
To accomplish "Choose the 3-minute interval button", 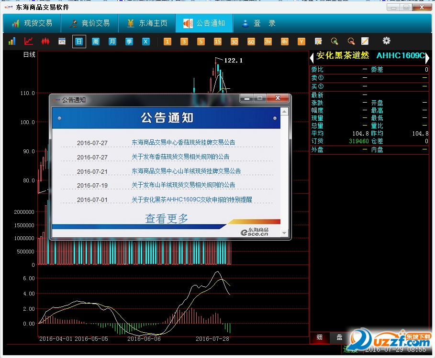I will click(184, 42).
